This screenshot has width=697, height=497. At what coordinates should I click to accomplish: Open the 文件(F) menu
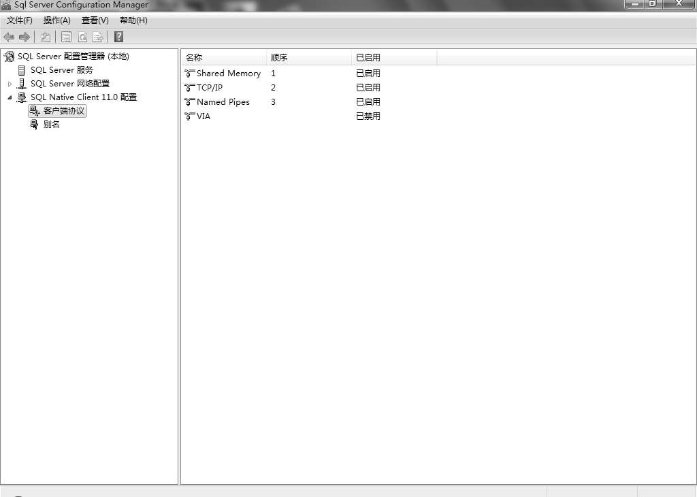pos(20,20)
